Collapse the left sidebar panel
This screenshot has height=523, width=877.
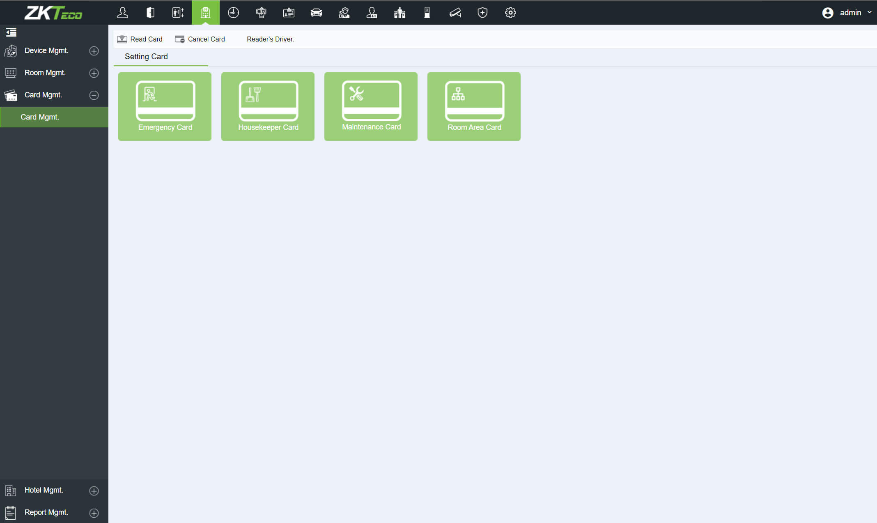coord(11,32)
